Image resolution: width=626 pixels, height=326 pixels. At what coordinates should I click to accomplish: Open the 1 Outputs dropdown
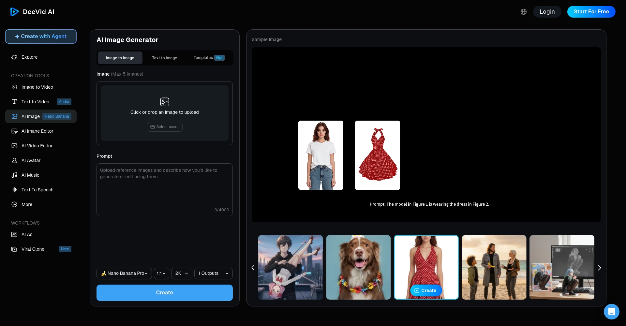click(213, 274)
